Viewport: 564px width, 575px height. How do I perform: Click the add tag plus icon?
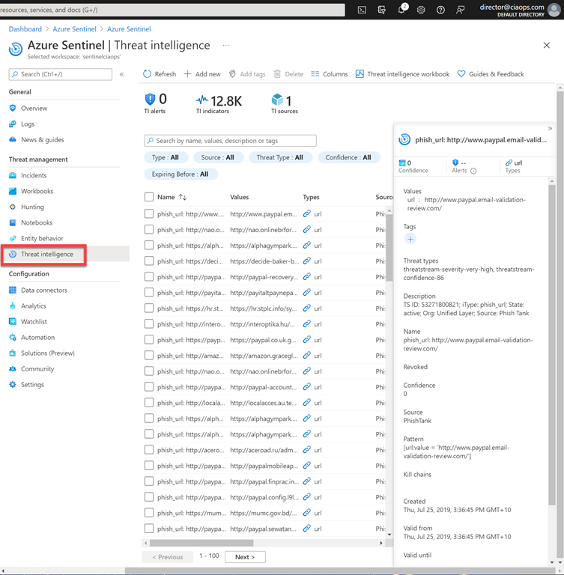(410, 239)
